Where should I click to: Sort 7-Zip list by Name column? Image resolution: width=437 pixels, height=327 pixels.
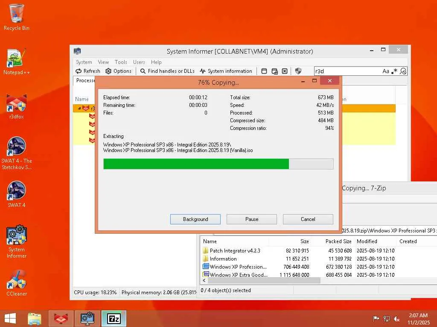point(210,241)
